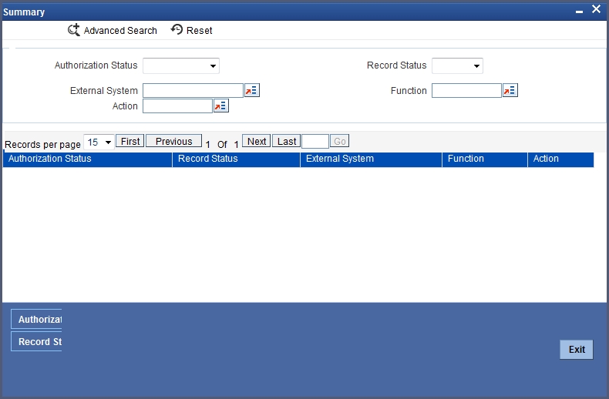This screenshot has width=609, height=399.
Task: Click the page number input box
Action: (x=315, y=141)
